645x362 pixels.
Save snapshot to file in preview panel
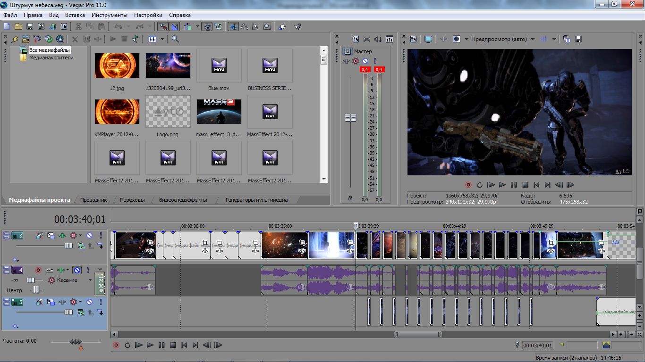pos(578,39)
